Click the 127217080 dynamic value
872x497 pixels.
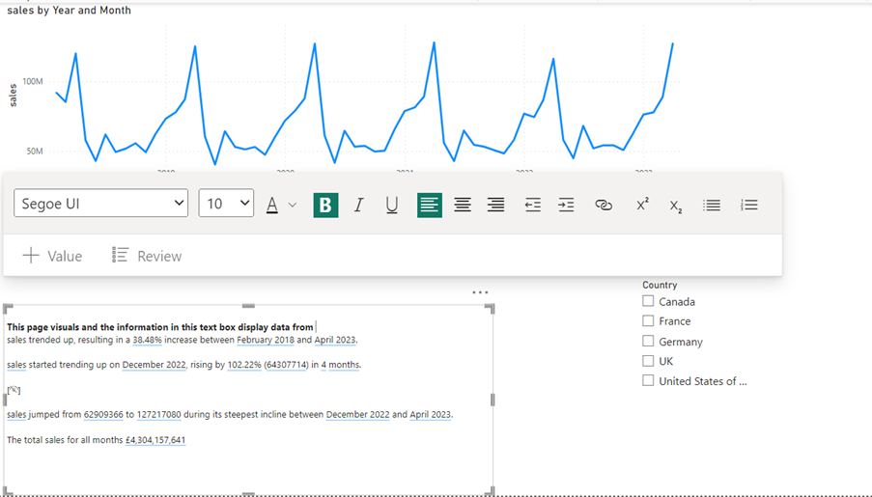[x=159, y=414]
